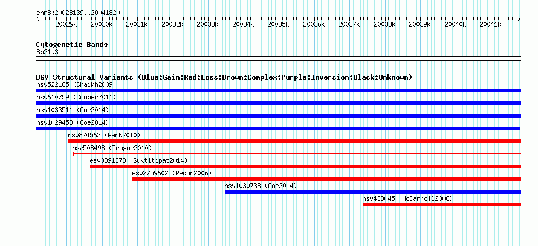Screen dimensions: 538x246
Task: Click the 20030k ruler position
Action: pos(102,25)
